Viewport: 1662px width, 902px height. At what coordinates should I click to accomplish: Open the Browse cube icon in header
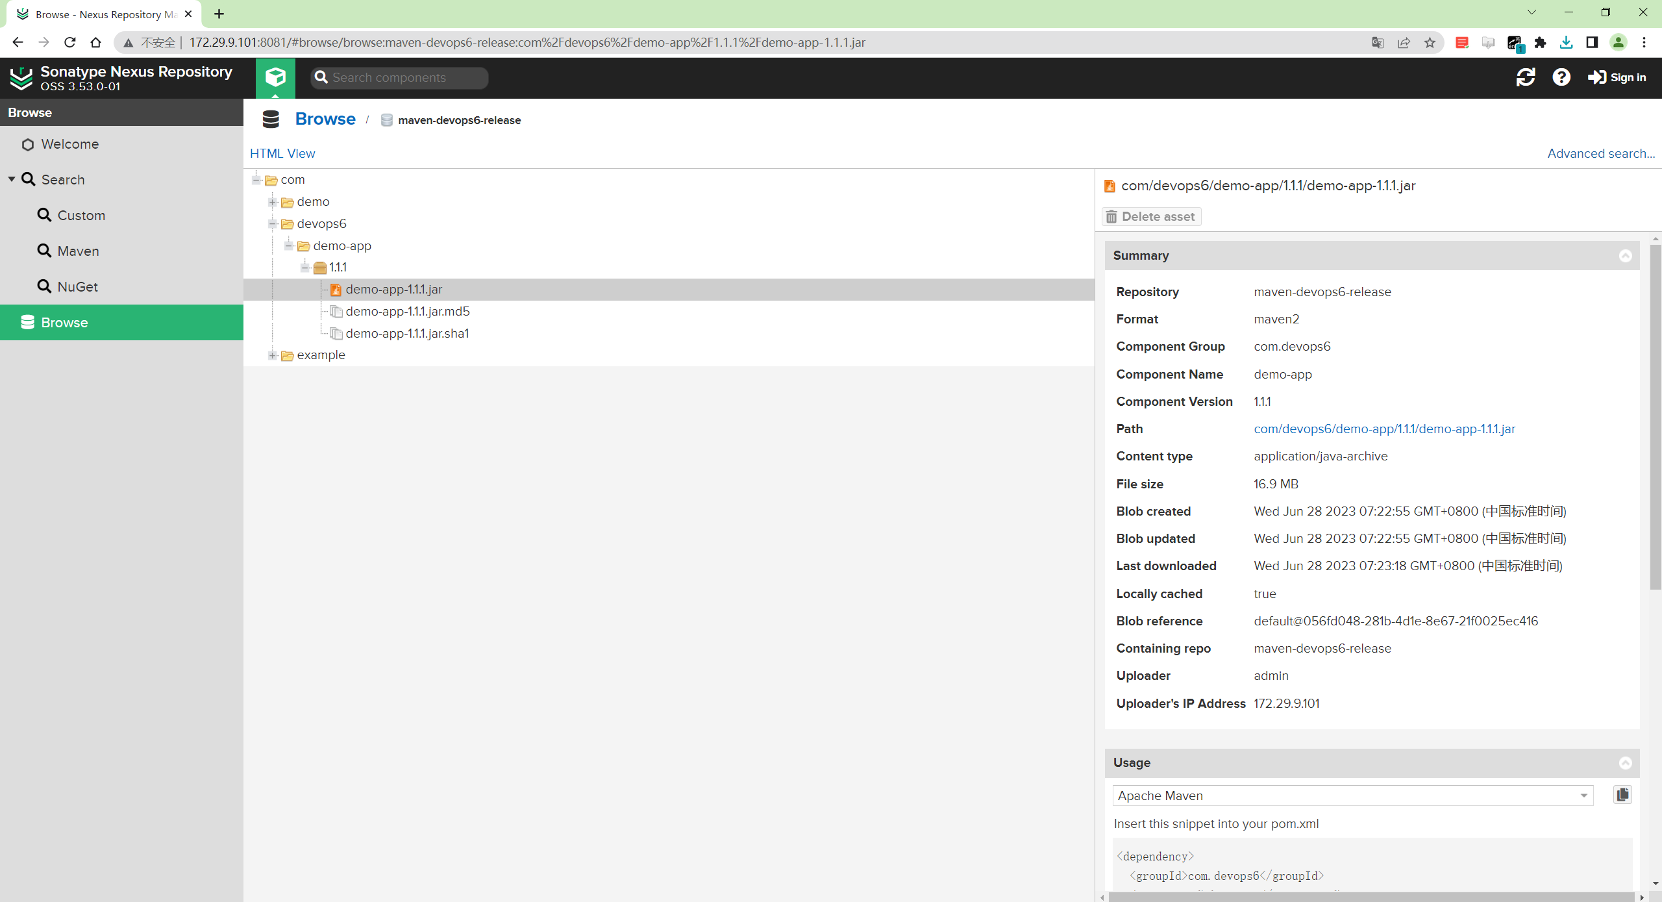[275, 77]
